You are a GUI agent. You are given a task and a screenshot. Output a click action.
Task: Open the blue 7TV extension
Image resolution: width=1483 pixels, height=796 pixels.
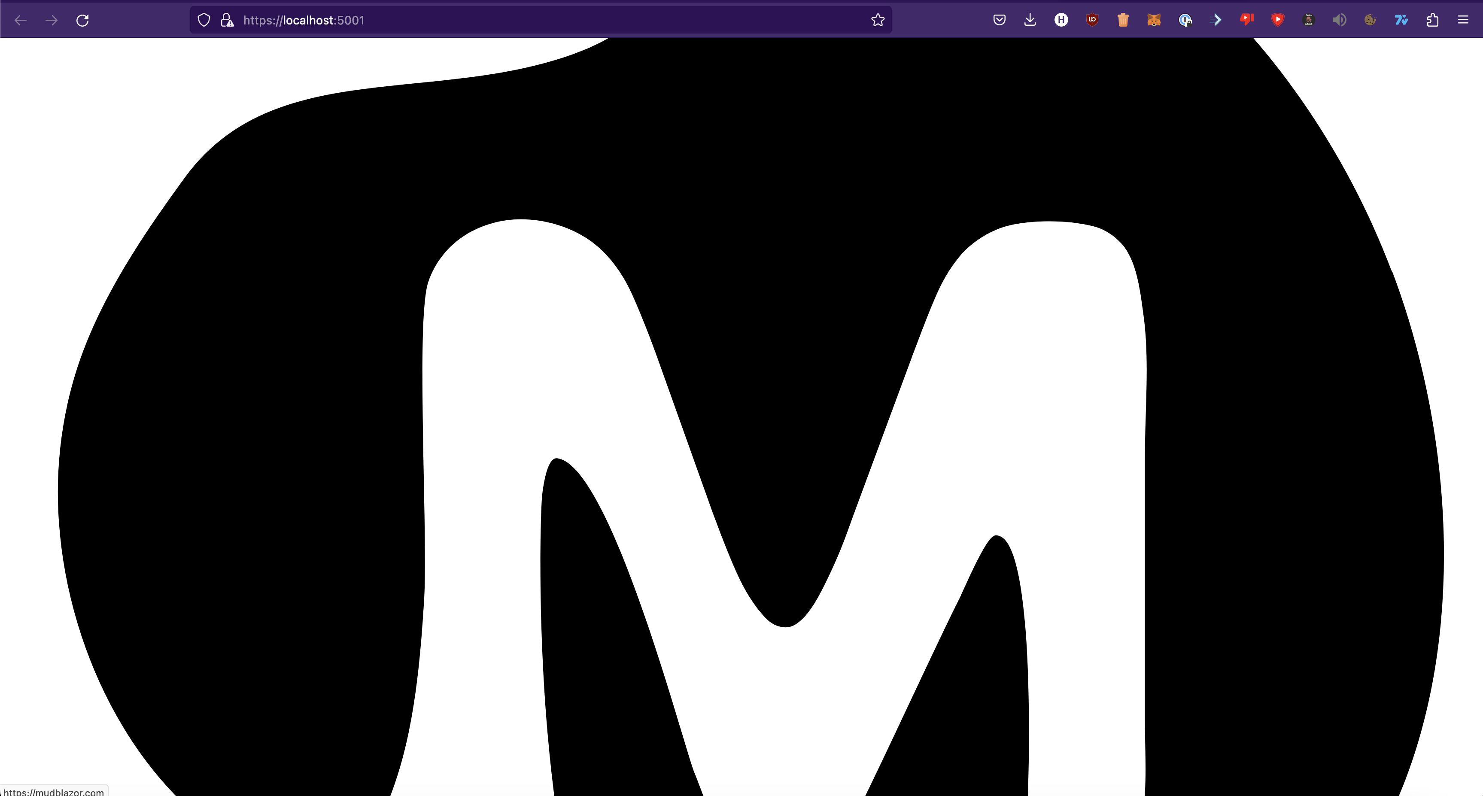1401,20
